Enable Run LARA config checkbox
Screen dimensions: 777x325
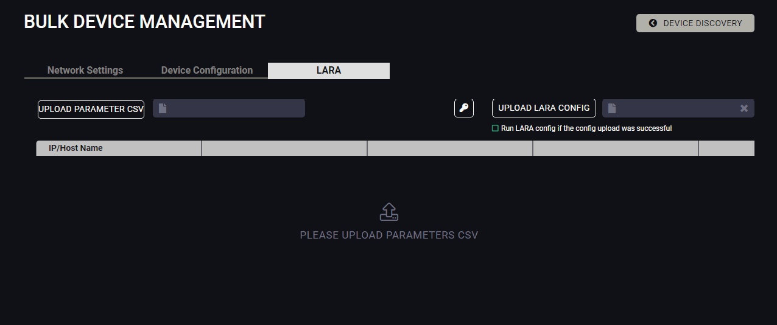point(495,128)
